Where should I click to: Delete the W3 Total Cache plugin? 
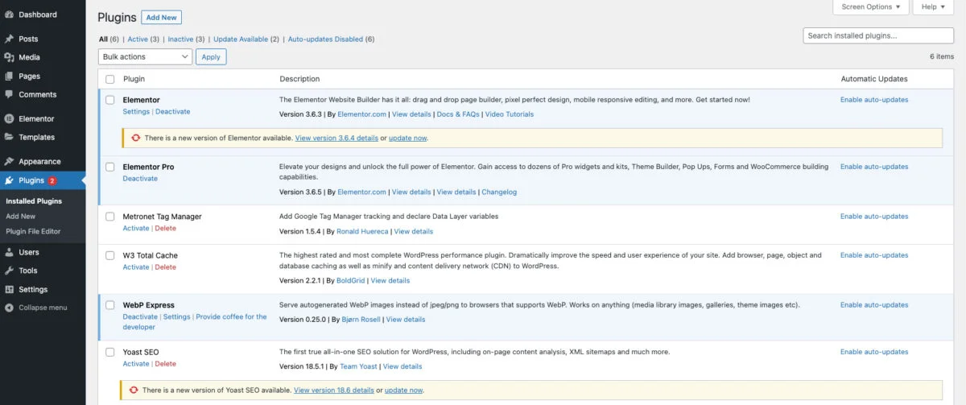(165, 267)
